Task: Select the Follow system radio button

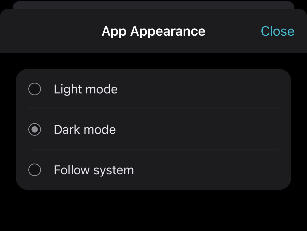Action: point(35,170)
